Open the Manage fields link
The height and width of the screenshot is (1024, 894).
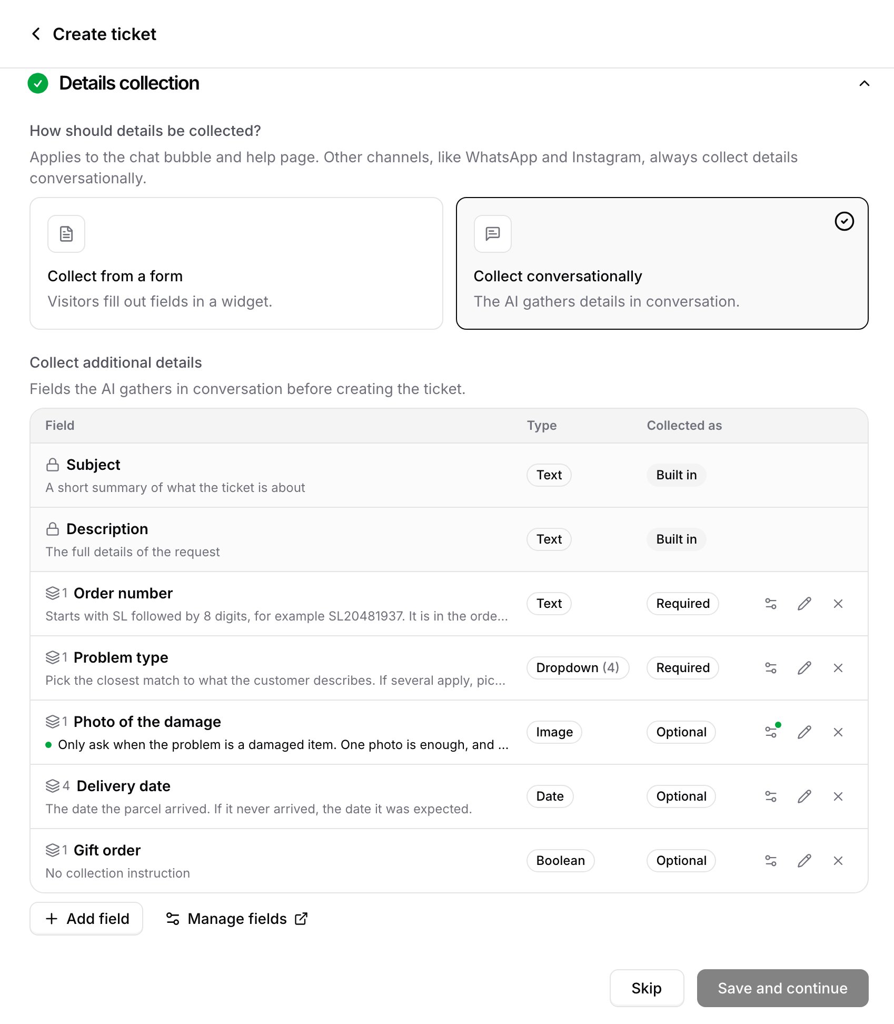(237, 919)
